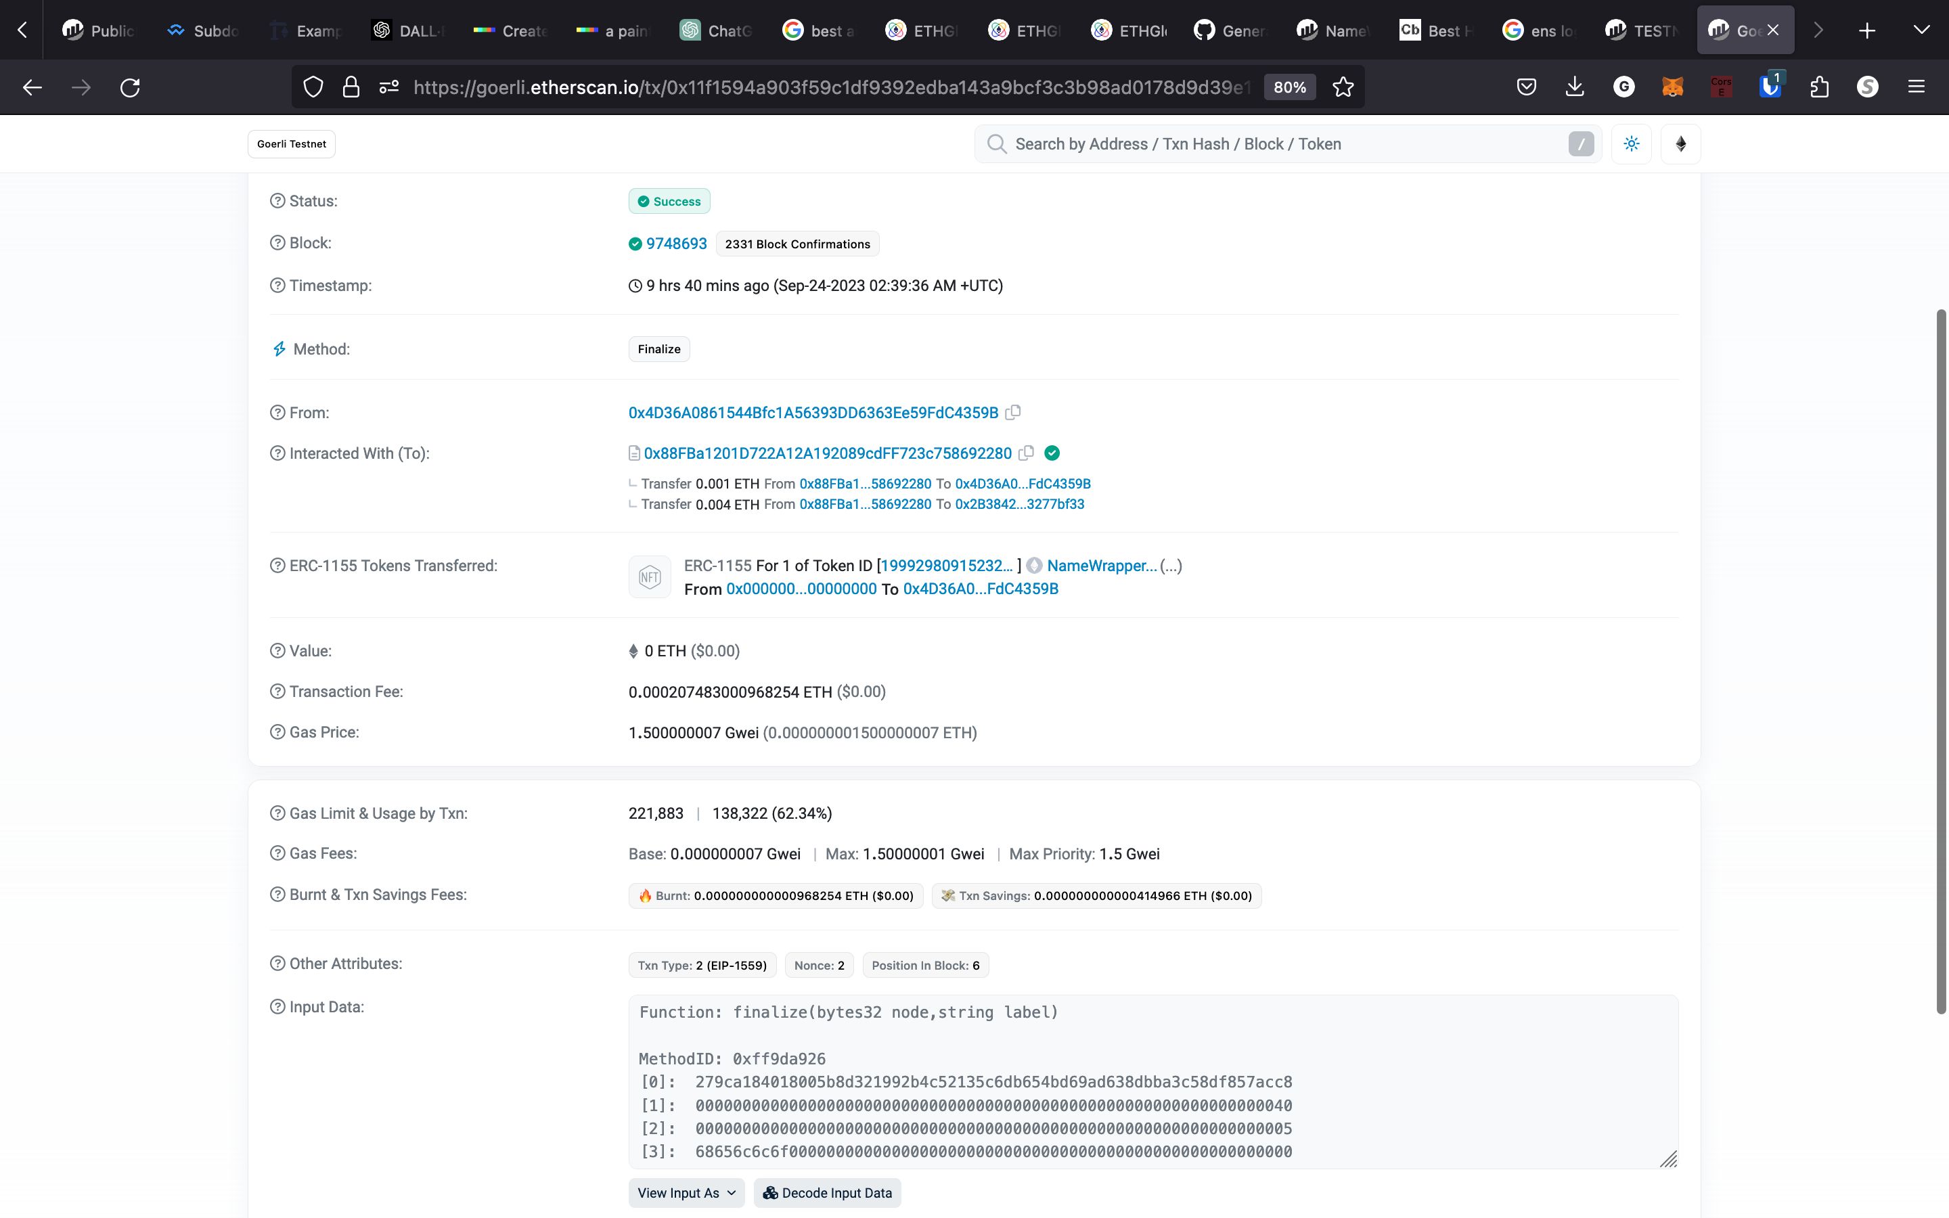Open the new tab plus button

(x=1867, y=30)
